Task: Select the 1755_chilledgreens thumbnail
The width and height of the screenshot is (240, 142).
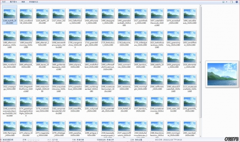Action: click(141, 38)
